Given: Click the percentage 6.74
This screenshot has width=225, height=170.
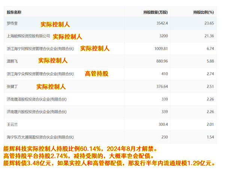Looking at the screenshot, I should [210, 49].
